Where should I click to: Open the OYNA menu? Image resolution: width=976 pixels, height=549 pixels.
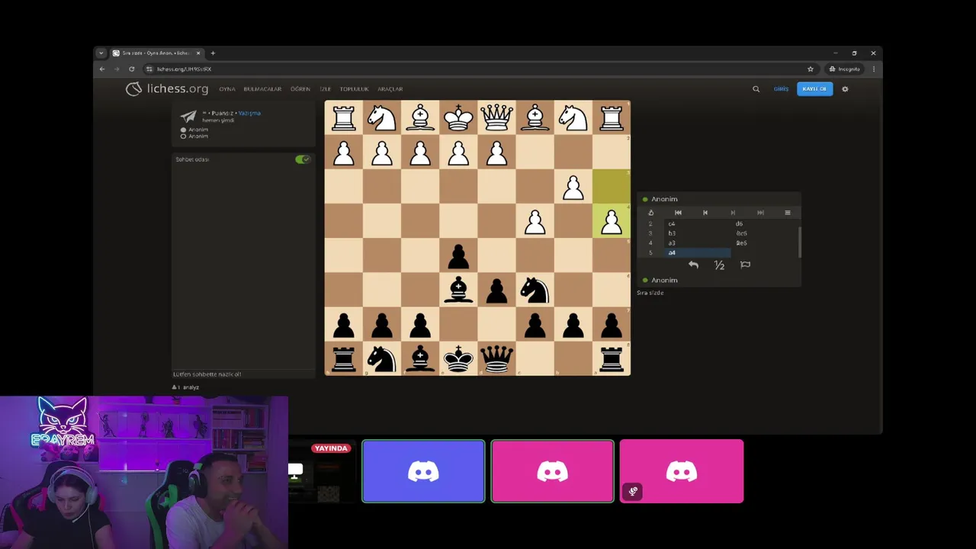click(x=227, y=89)
